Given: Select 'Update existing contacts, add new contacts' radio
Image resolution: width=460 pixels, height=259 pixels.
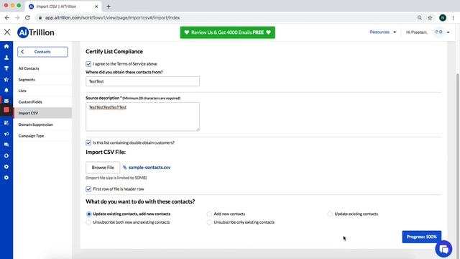Looking at the screenshot, I should pos(88,214).
